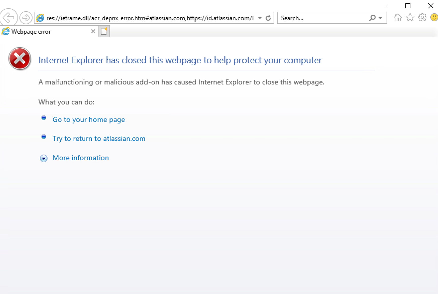Click the smiley feedback icon
The height and width of the screenshot is (294, 438).
click(434, 17)
